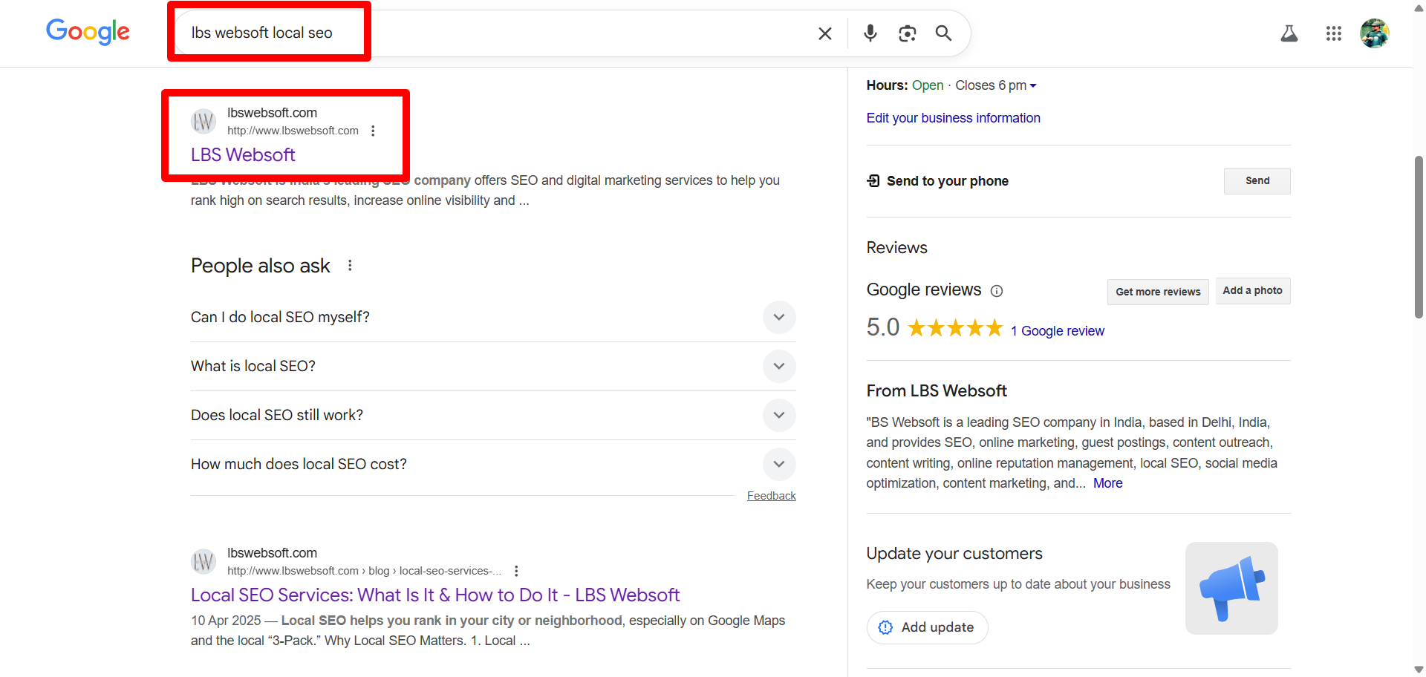Click the magnifying glass search icon
1426x677 pixels.
pyautogui.click(x=943, y=33)
